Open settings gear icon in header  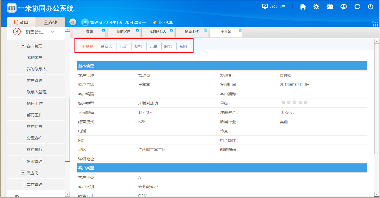[316, 7]
